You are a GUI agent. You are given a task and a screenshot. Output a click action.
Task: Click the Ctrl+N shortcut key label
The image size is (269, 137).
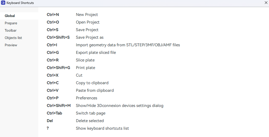(53, 15)
